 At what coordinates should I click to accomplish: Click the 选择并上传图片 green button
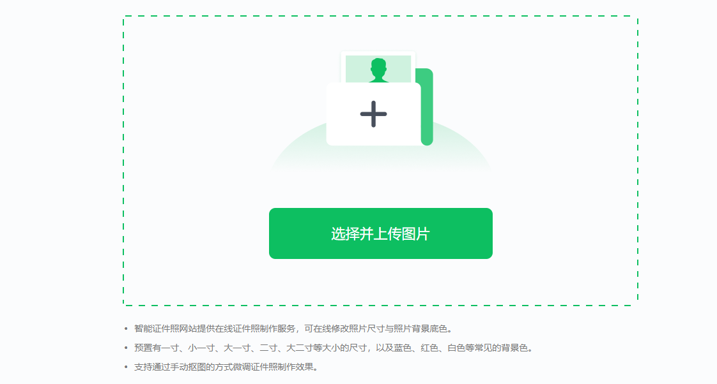380,233
